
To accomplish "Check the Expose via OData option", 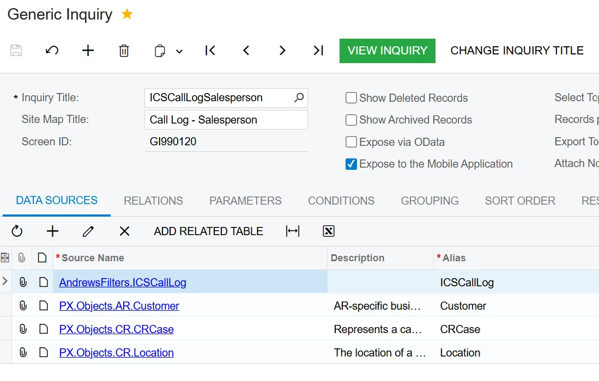I will 352,142.
